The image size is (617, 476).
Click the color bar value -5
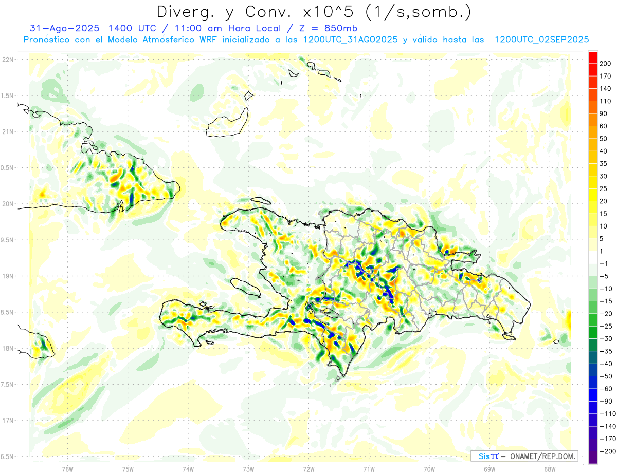coord(605,276)
